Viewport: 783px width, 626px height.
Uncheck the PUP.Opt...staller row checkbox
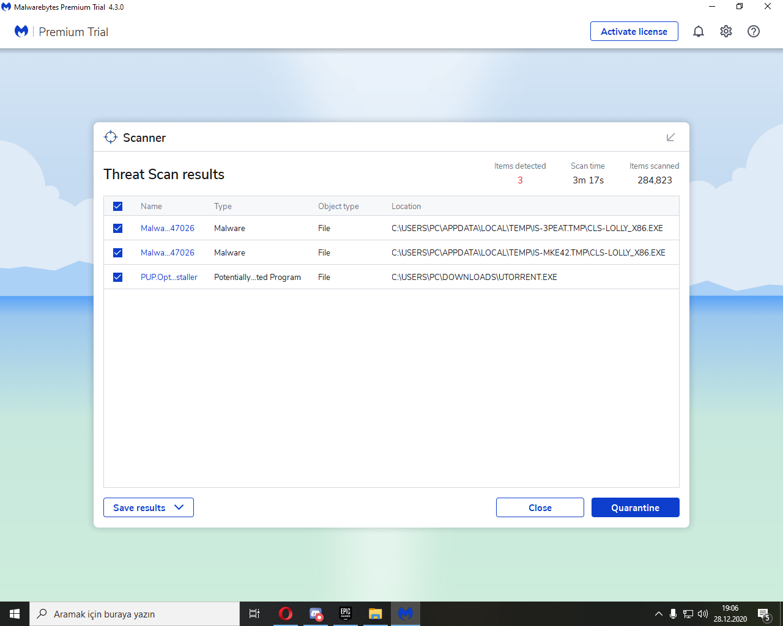[x=118, y=278]
